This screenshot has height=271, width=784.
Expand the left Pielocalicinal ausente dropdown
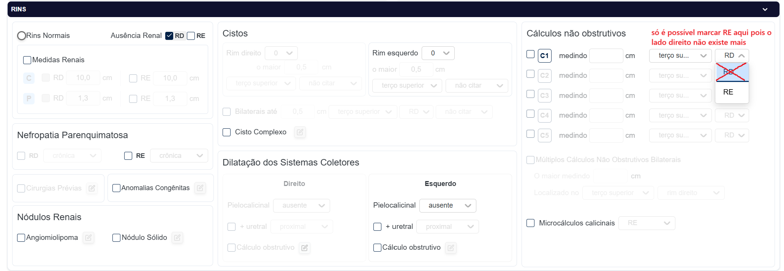(447, 205)
